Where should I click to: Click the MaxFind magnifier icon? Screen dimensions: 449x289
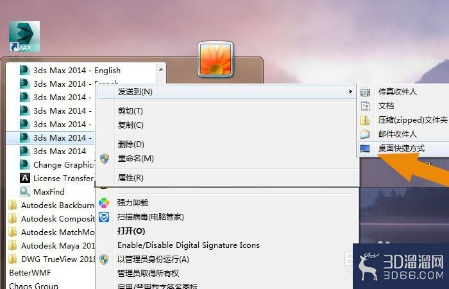click(25, 191)
